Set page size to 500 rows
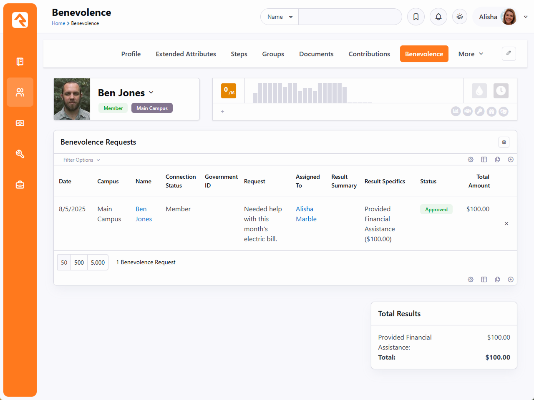 pos(79,262)
